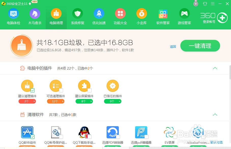Open 电脑体检 computer checkup
231x149 pixels.
click(13, 16)
